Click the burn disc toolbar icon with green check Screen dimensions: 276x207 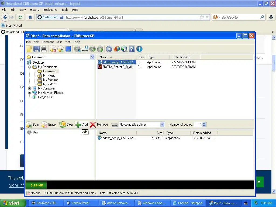(x=61, y=49)
